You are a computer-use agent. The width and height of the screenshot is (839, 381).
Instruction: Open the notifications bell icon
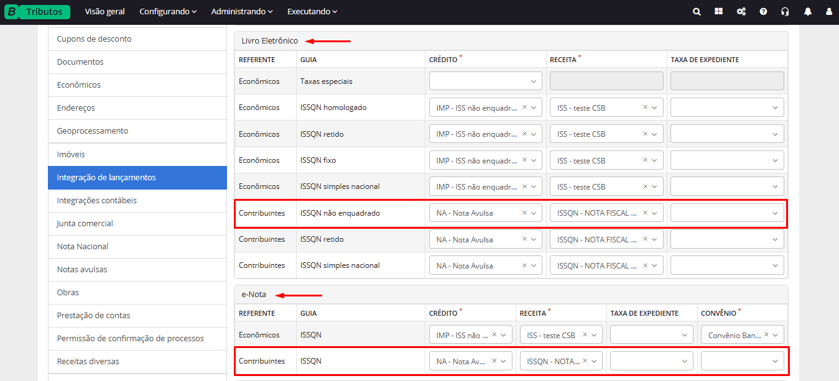[x=807, y=12]
